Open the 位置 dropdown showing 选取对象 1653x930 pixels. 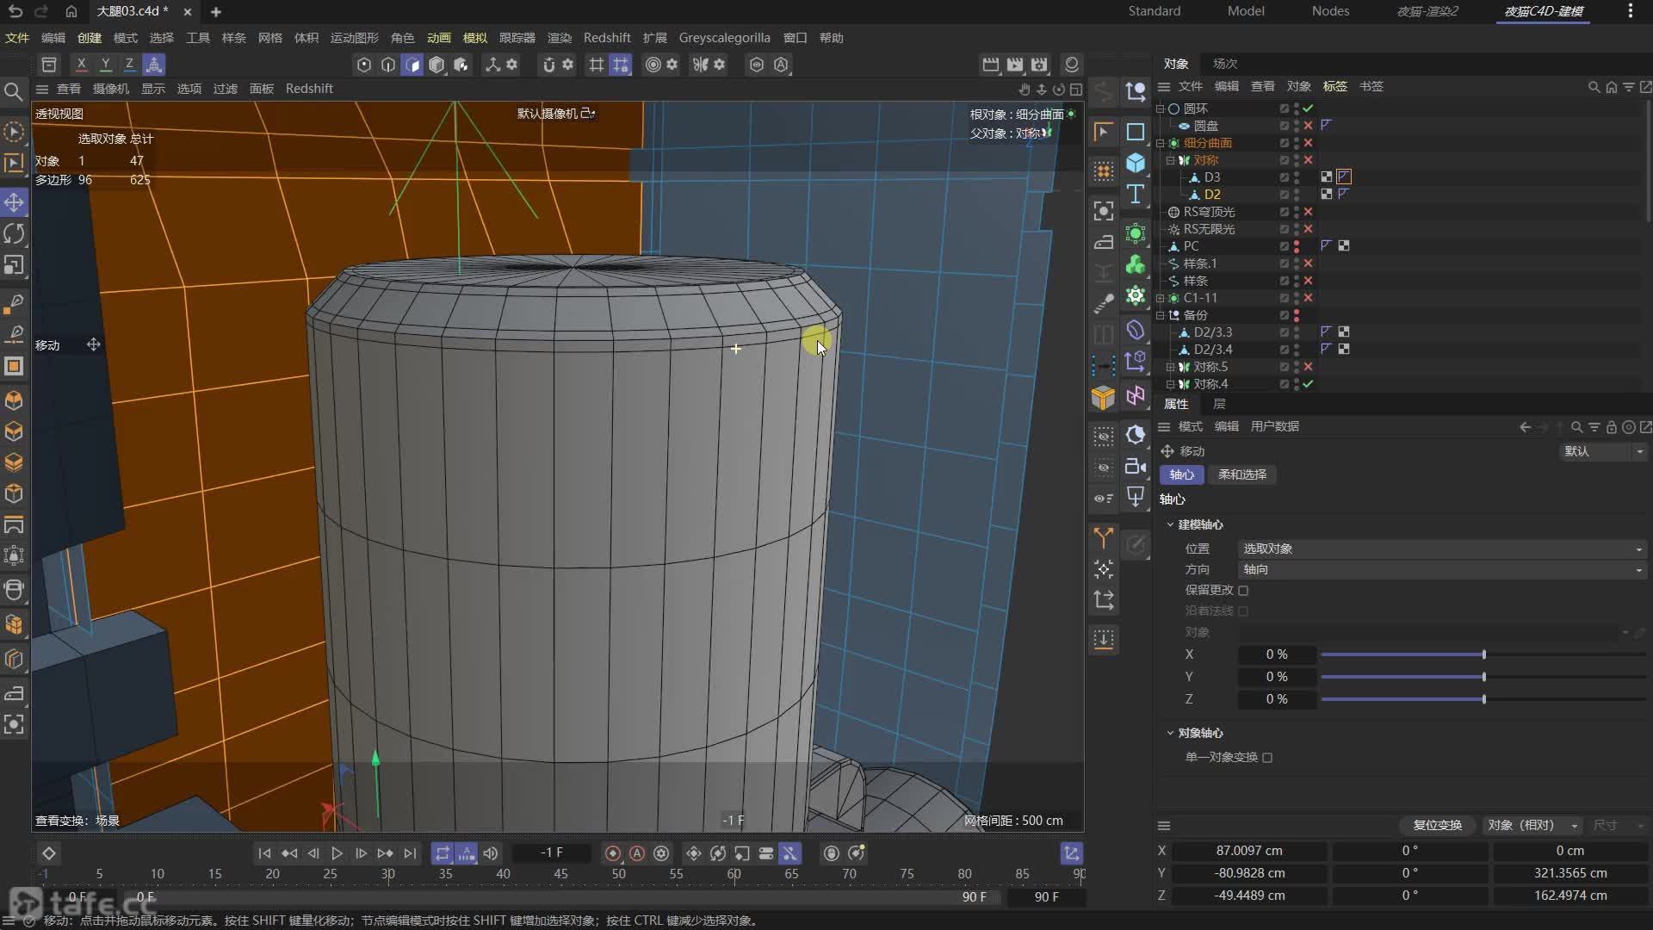click(1442, 549)
